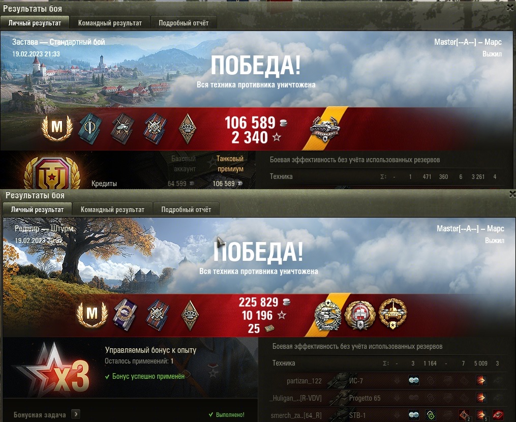Click red-white shield gold medal
Viewport: 516px width, 422px height.
[x=360, y=315]
